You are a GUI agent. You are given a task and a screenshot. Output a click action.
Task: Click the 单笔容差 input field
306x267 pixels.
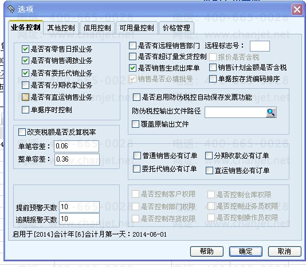77,146
